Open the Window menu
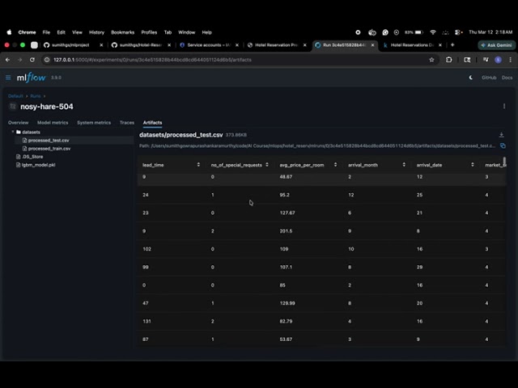The width and height of the screenshot is (518, 388). click(x=187, y=32)
